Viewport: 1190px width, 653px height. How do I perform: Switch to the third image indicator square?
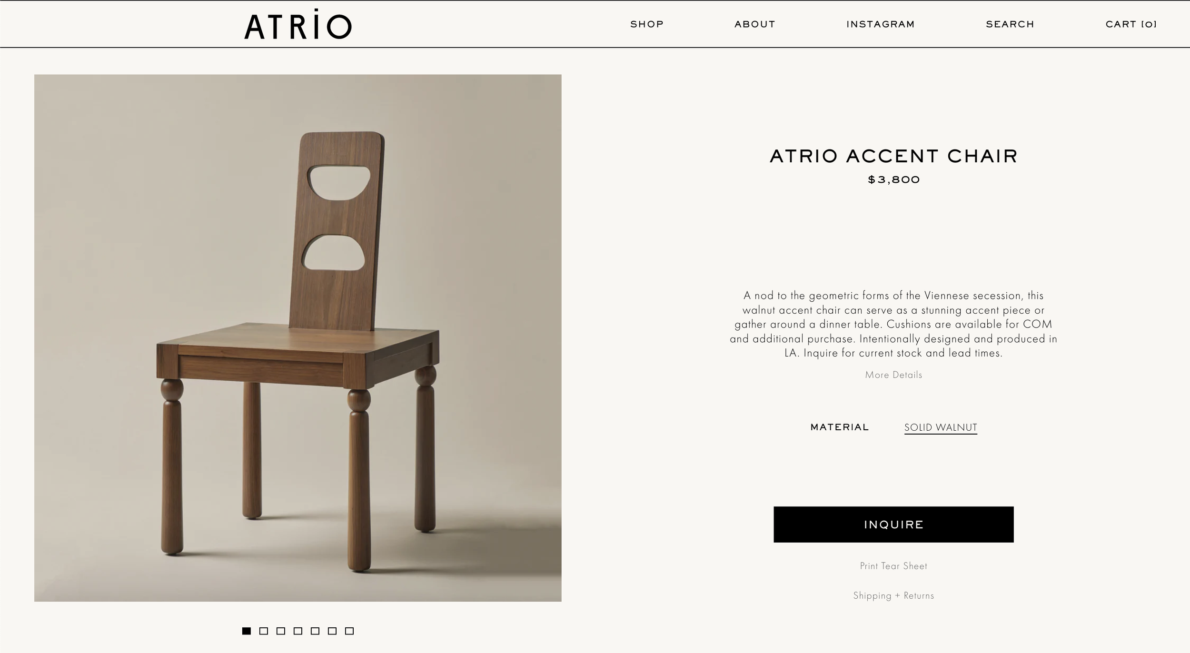pyautogui.click(x=281, y=631)
